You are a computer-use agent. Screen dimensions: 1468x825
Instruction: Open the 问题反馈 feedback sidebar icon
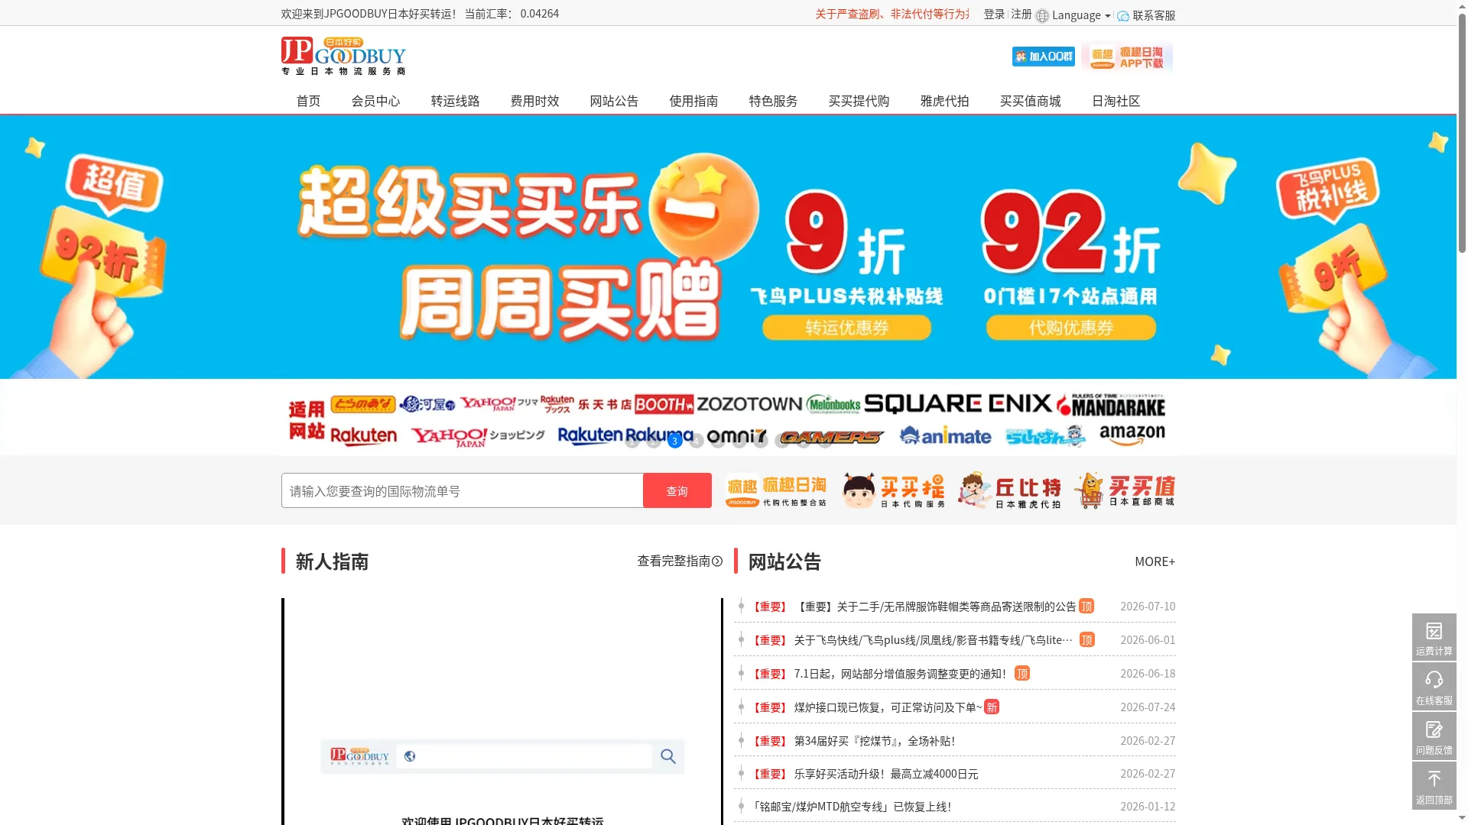click(x=1434, y=736)
